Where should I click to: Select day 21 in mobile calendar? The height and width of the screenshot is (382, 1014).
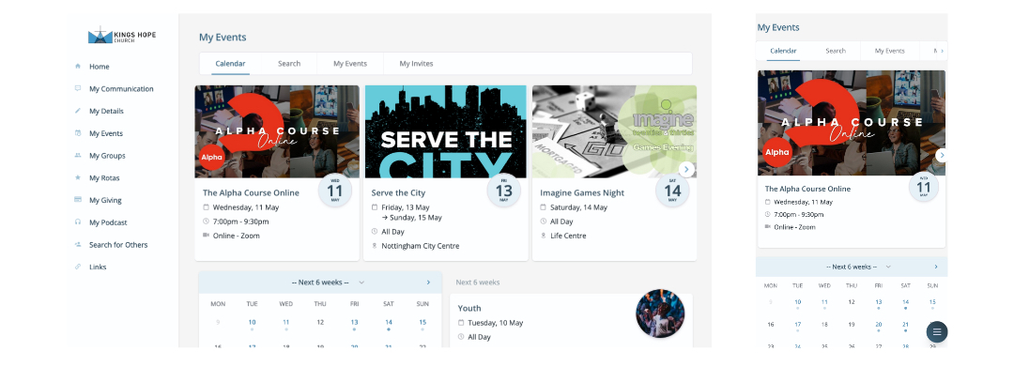905,325
